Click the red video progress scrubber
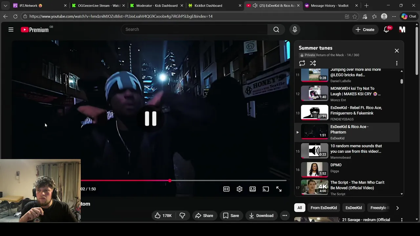 tap(170, 181)
